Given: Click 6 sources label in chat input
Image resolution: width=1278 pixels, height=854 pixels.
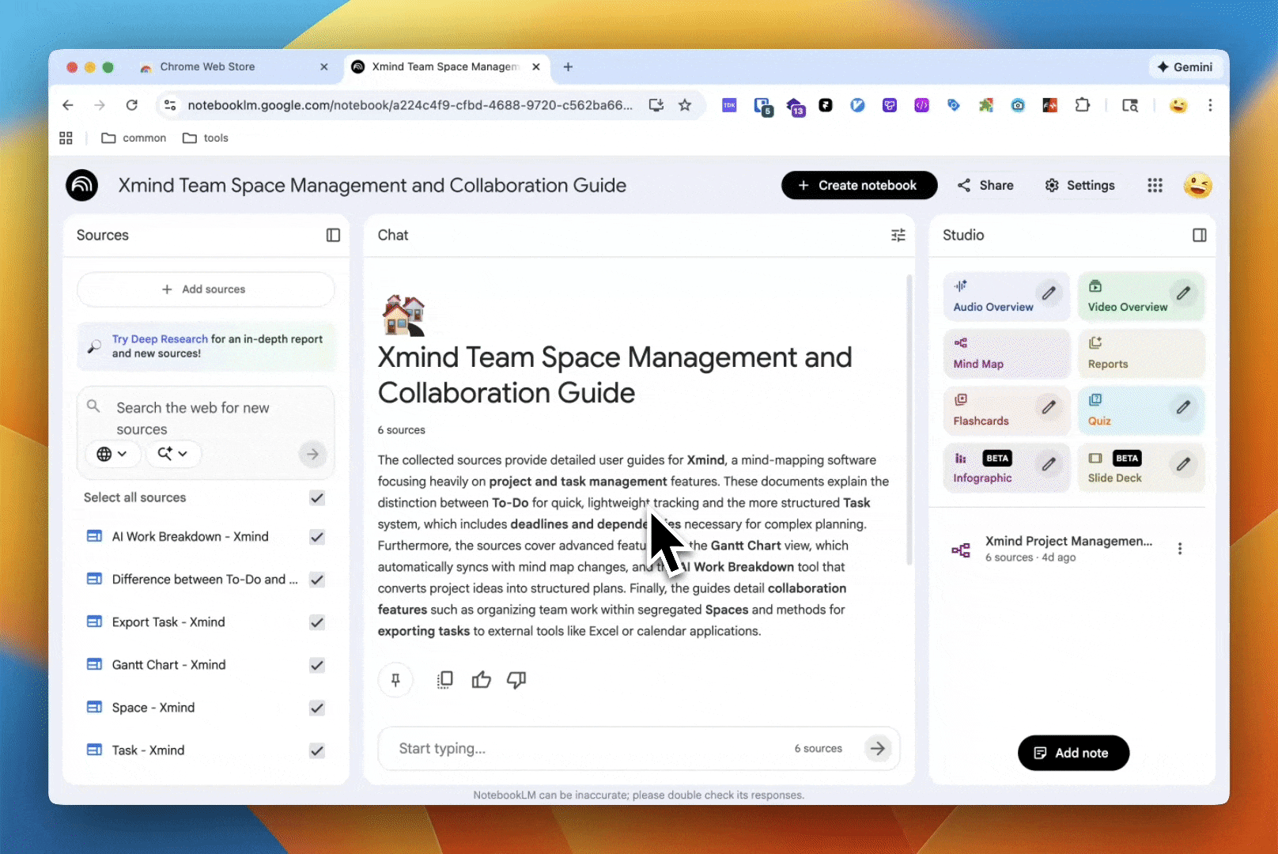Looking at the screenshot, I should pos(819,748).
